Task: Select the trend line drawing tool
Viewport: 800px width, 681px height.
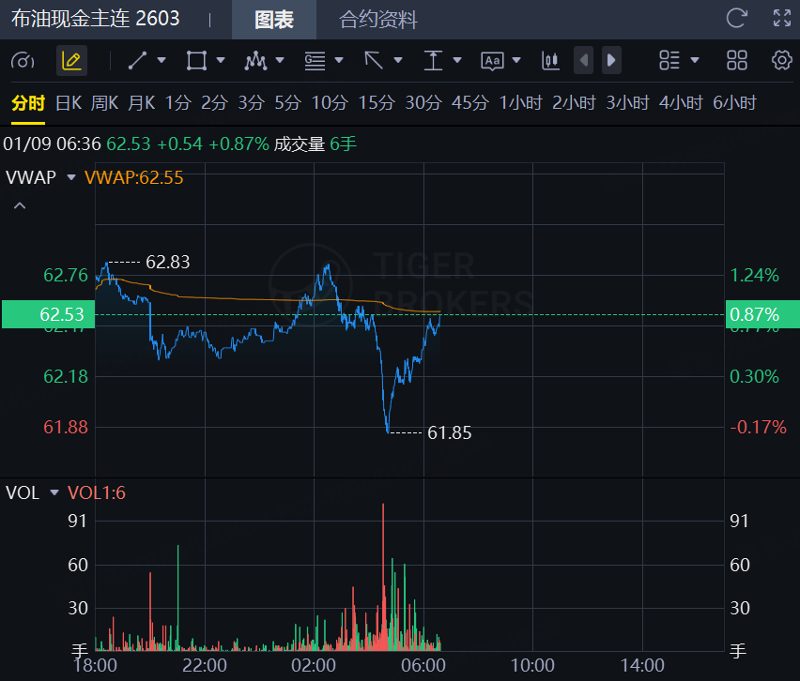Action: point(137,61)
